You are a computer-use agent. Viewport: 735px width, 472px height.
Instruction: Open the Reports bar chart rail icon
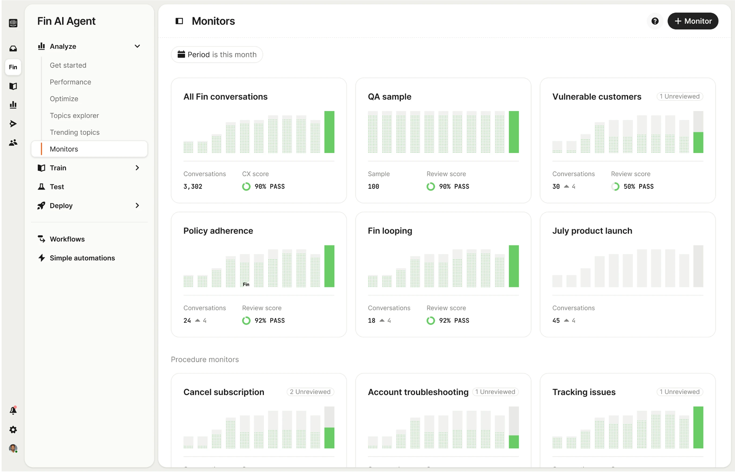tap(13, 105)
